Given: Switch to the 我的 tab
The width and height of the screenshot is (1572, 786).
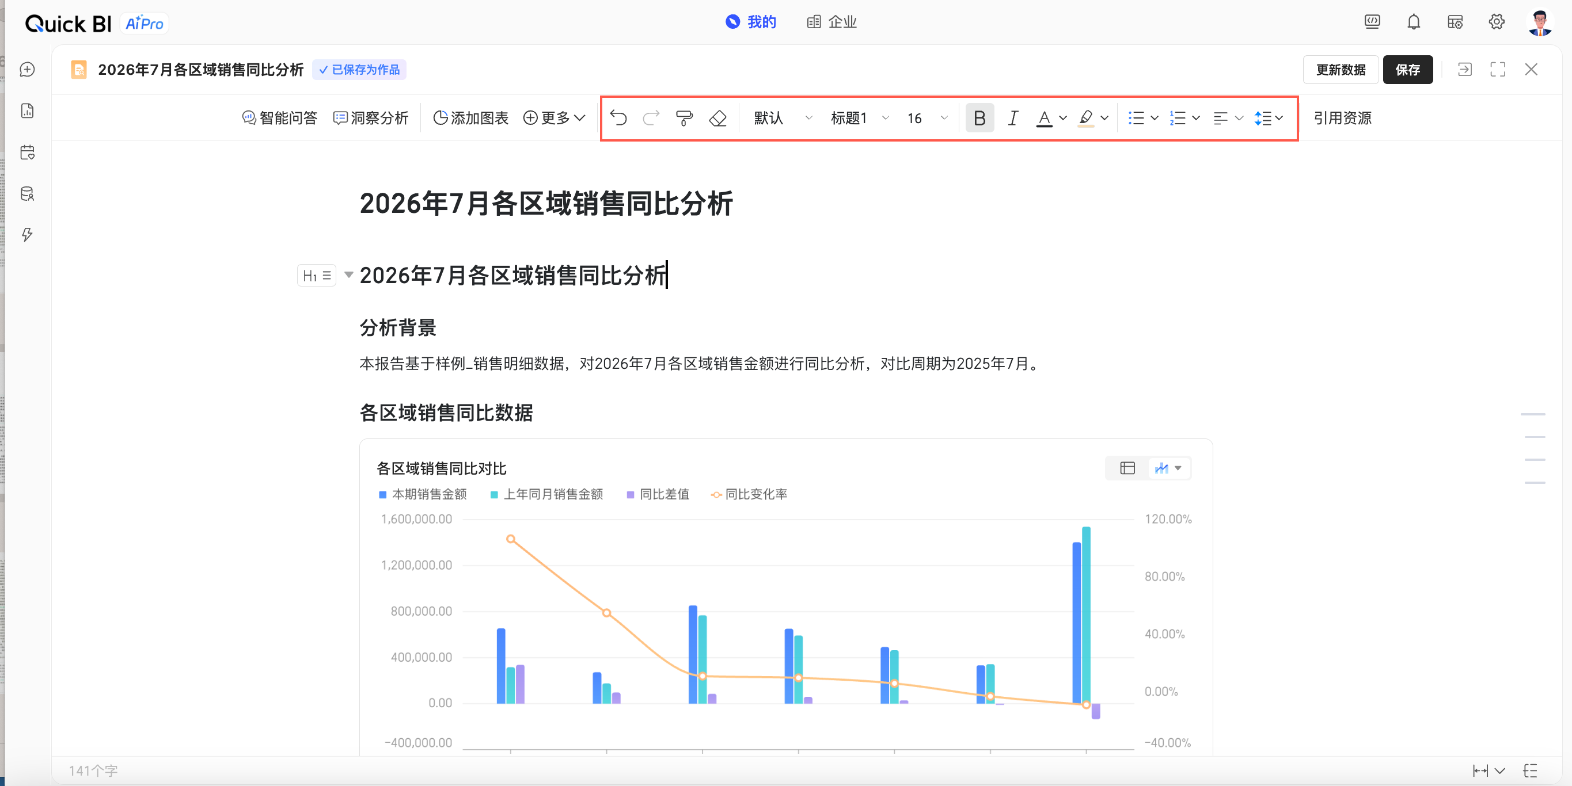Looking at the screenshot, I should 751,22.
